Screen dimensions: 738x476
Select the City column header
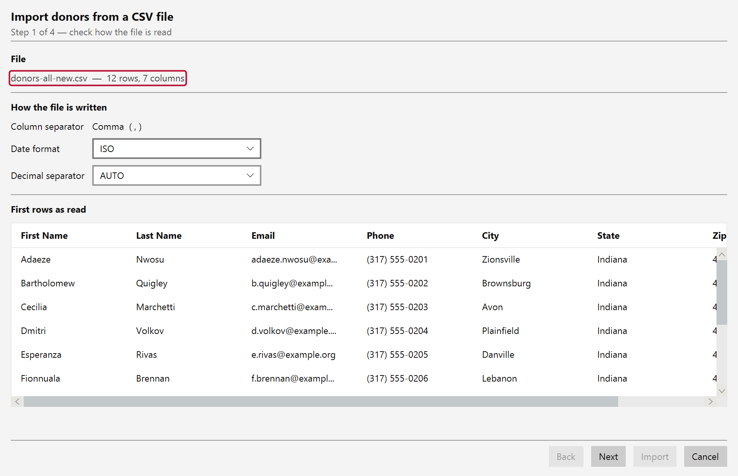pyautogui.click(x=490, y=236)
